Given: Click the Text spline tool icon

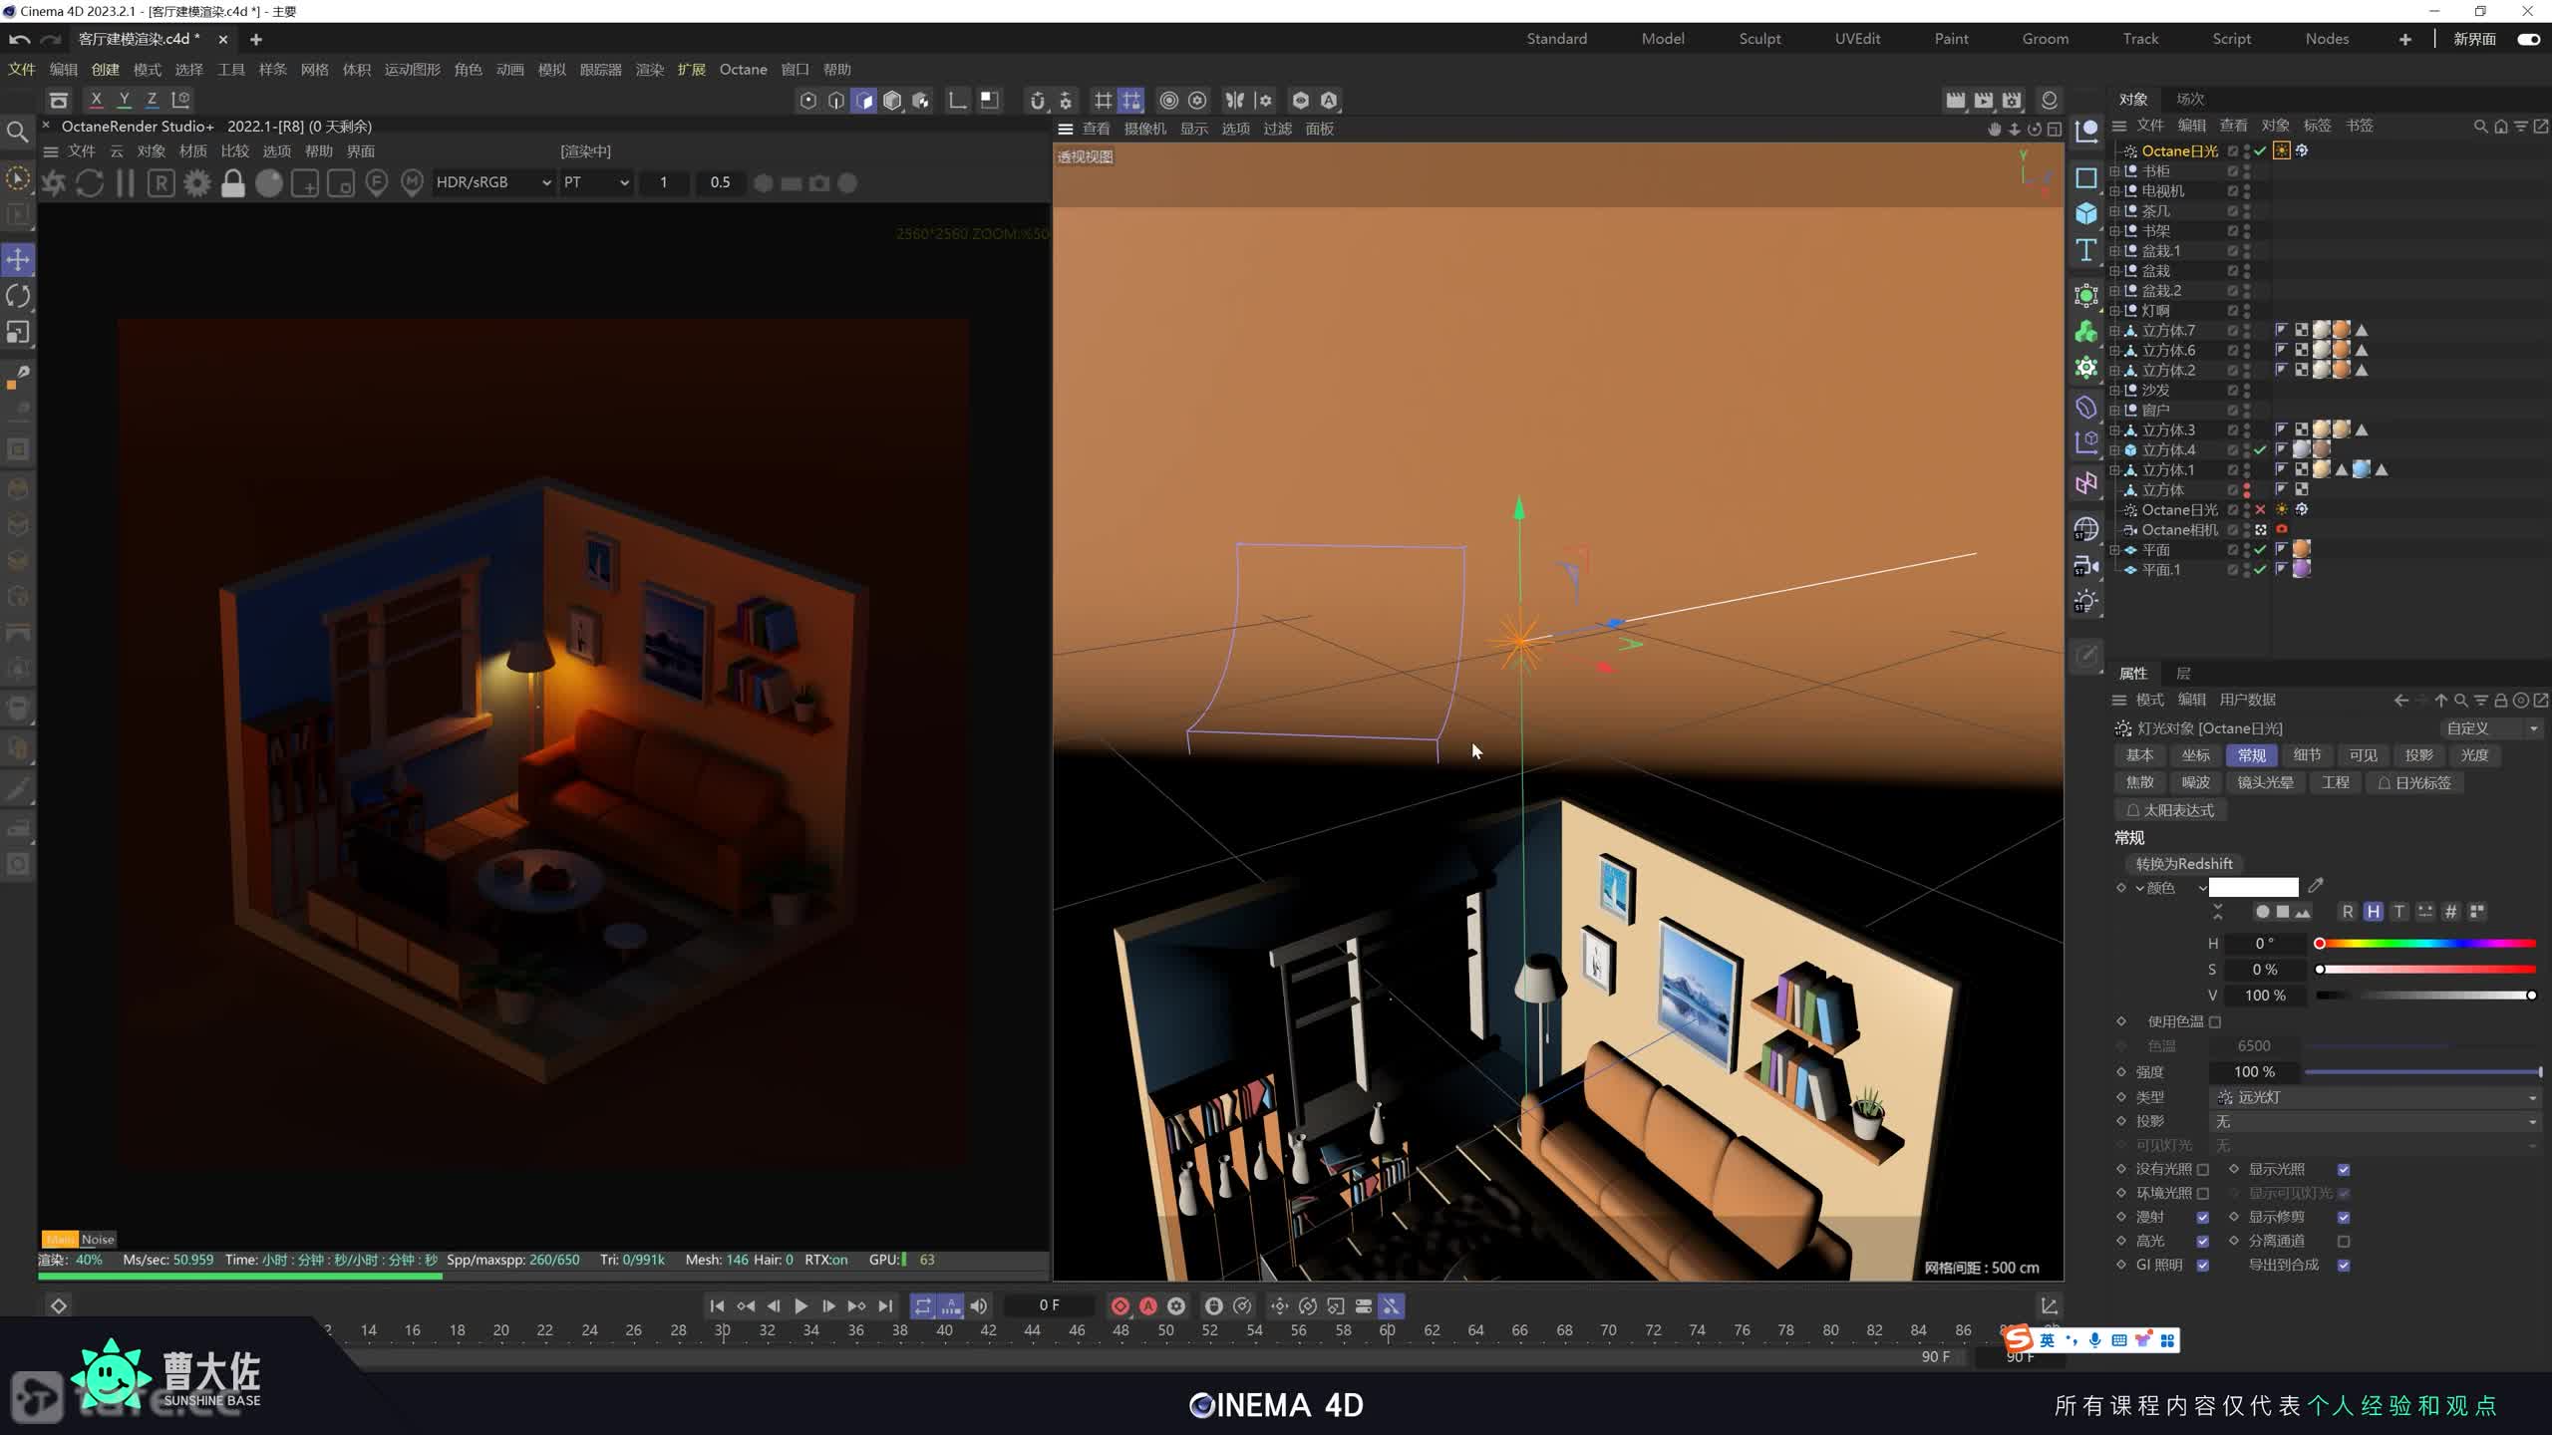Looking at the screenshot, I should tap(2086, 250).
